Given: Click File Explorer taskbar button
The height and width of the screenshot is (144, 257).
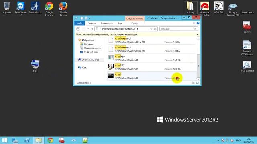Looking at the screenshot, I should coord(39,140).
